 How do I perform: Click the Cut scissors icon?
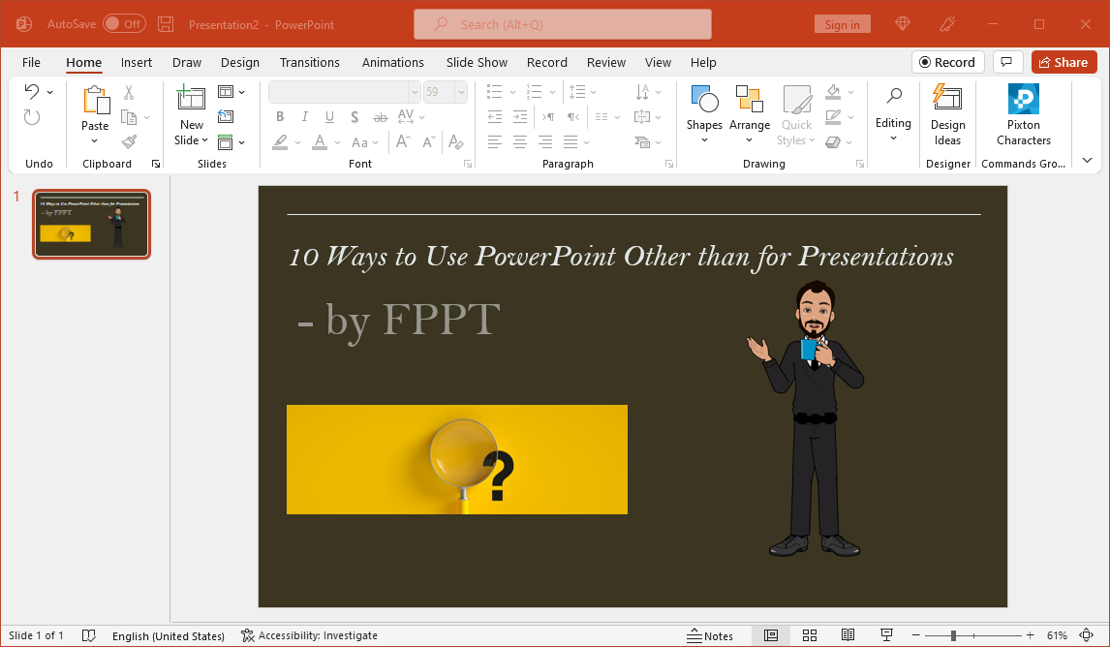point(129,93)
